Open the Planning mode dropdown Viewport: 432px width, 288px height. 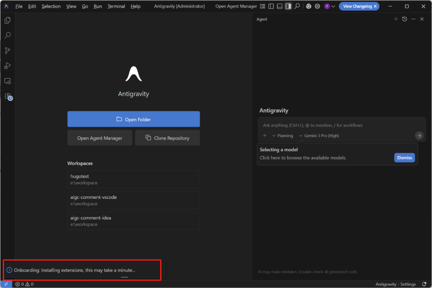[x=283, y=136]
